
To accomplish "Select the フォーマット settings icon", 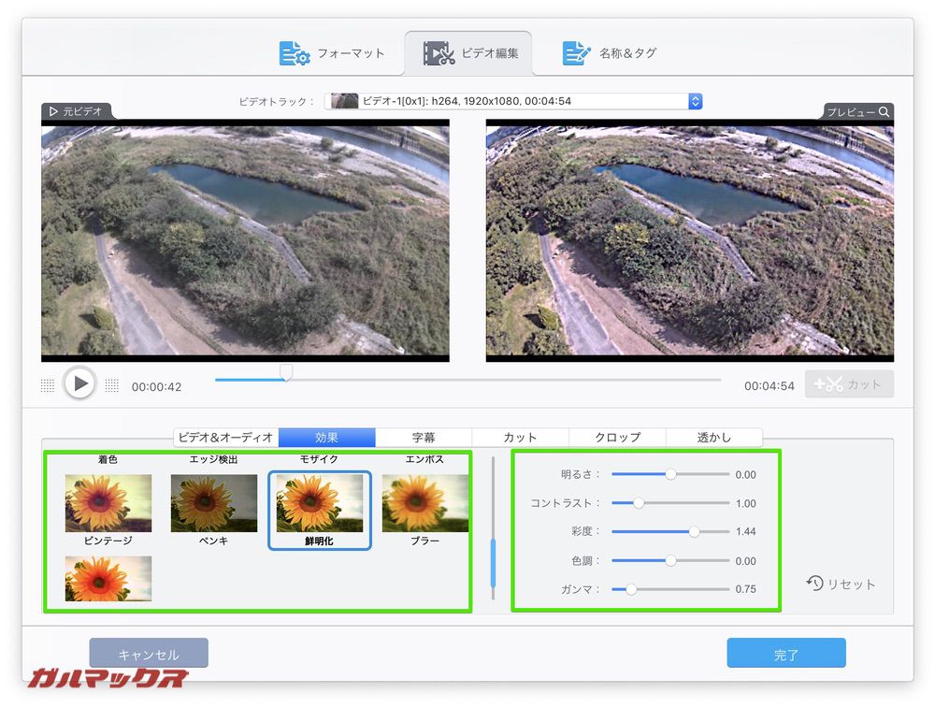I will [291, 53].
